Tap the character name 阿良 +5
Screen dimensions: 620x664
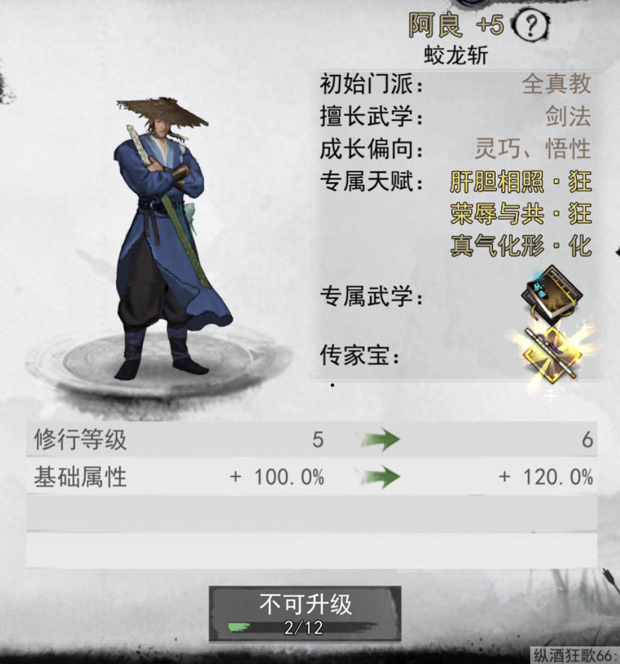[x=456, y=25]
